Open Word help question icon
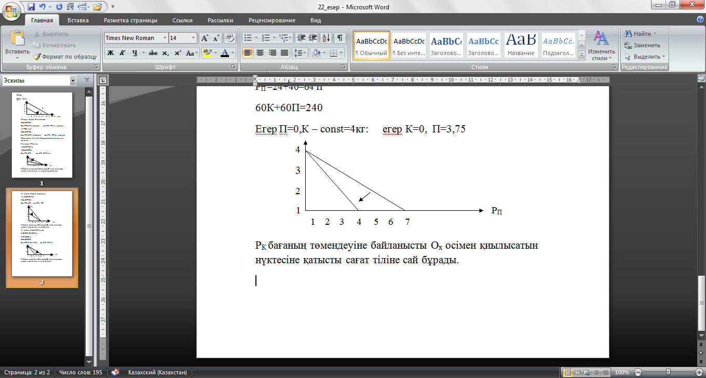706x378 pixels. click(700, 19)
